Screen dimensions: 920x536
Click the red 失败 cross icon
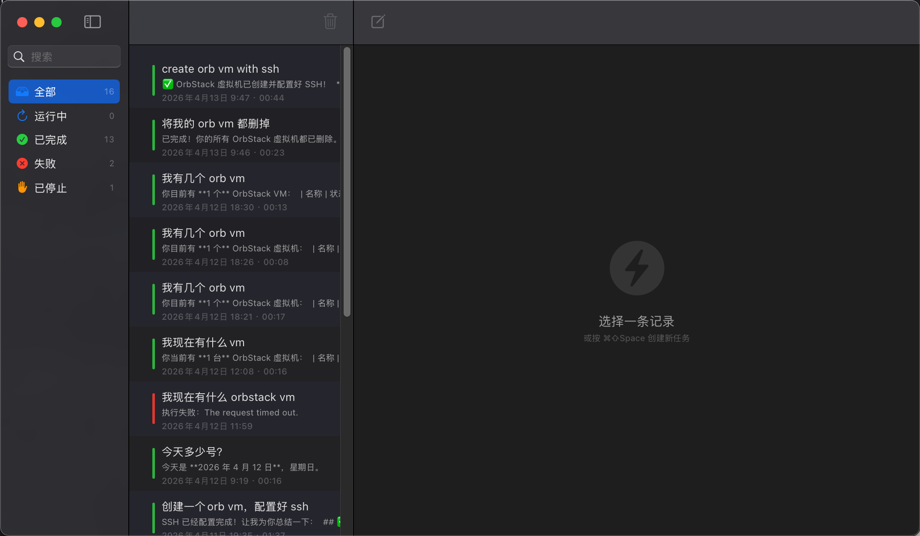(x=22, y=163)
